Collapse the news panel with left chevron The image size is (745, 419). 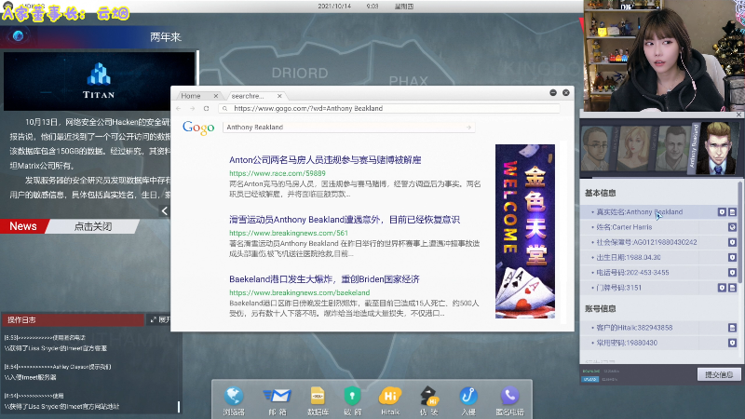click(x=165, y=211)
